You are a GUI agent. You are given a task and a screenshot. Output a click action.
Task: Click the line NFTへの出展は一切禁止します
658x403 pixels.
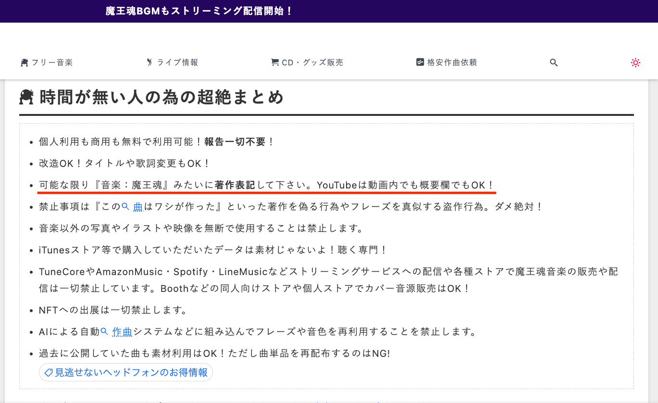pyautogui.click(x=113, y=310)
